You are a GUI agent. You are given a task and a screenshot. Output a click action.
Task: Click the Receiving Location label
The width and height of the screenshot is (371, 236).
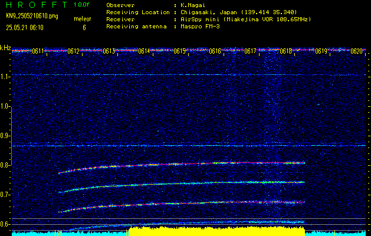pos(138,12)
